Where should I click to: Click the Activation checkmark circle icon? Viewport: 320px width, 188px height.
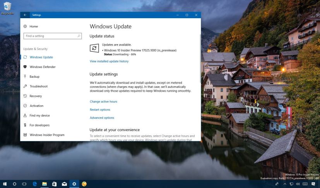coord(25,106)
